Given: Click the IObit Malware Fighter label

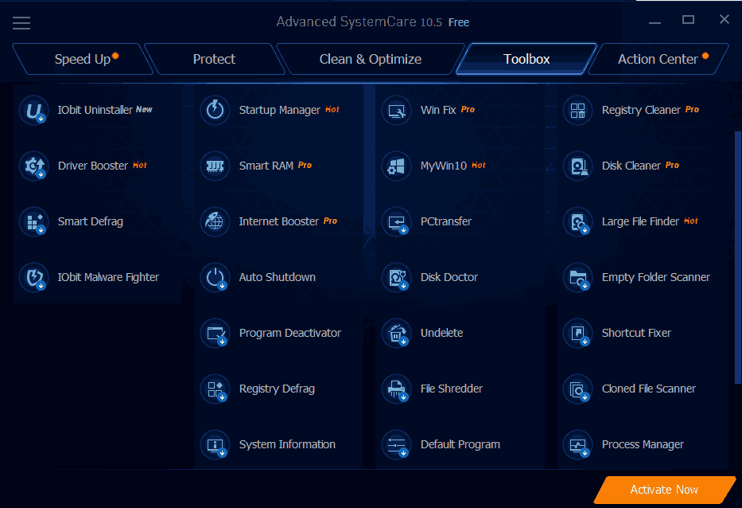Looking at the screenshot, I should tap(108, 277).
